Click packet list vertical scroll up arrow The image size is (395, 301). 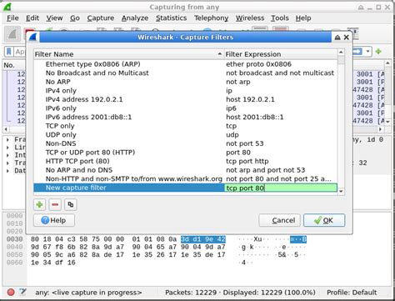coord(387,63)
